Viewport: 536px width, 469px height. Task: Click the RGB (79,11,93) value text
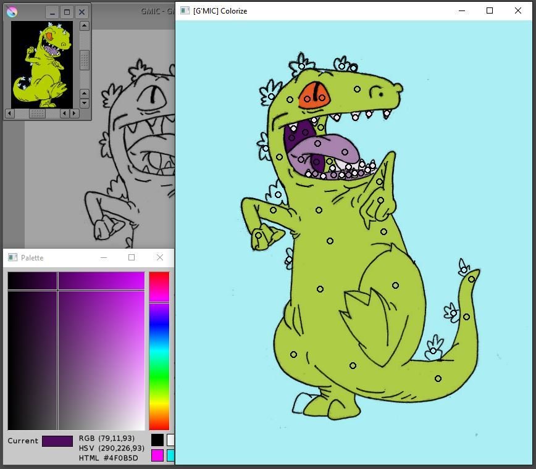[107, 438]
